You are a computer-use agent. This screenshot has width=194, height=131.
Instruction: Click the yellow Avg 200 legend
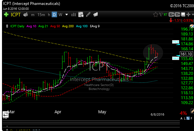68,26
